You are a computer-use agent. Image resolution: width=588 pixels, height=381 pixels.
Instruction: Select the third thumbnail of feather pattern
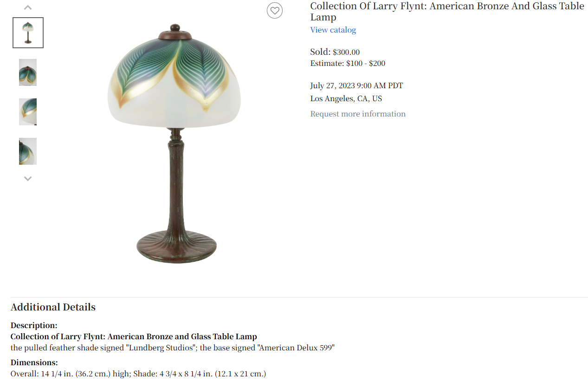28,112
